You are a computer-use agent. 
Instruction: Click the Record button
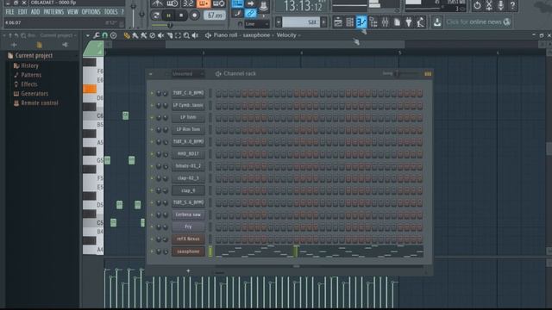pos(194,15)
